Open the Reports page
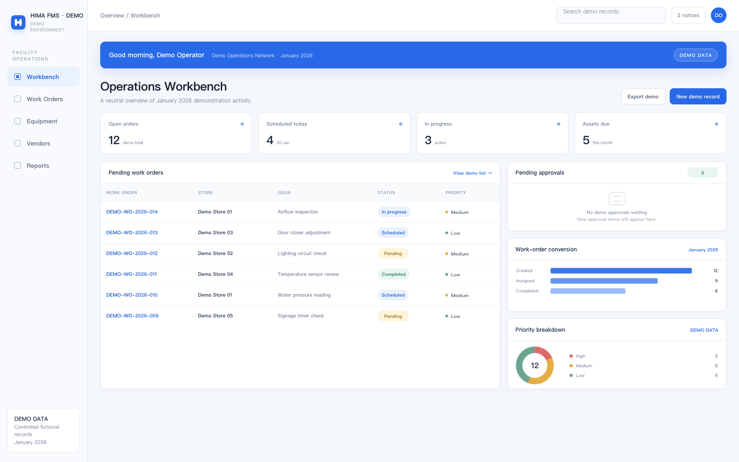Viewport: 739px width, 462px height. [43, 165]
